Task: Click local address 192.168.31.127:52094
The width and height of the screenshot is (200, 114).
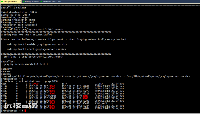Action: [x=42, y=96]
